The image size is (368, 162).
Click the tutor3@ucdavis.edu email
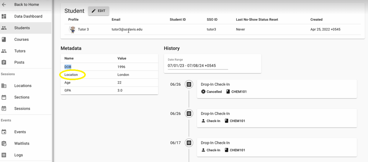127,29
